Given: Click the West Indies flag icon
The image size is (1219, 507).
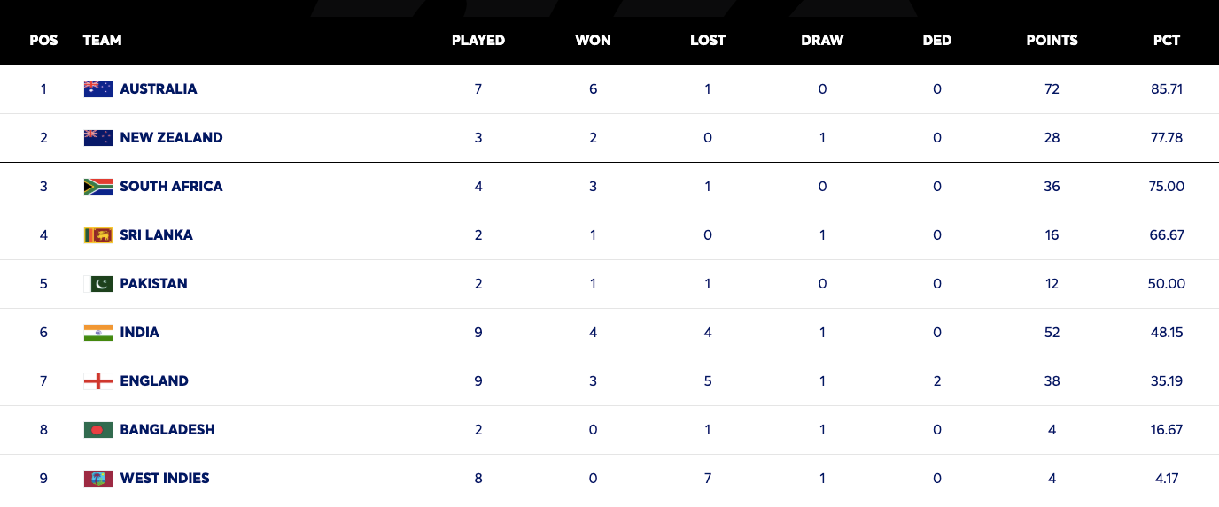Looking at the screenshot, I should click(97, 479).
